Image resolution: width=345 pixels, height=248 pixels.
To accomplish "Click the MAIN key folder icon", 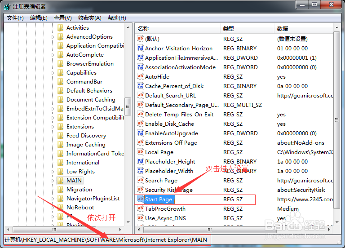I will [60, 181].
